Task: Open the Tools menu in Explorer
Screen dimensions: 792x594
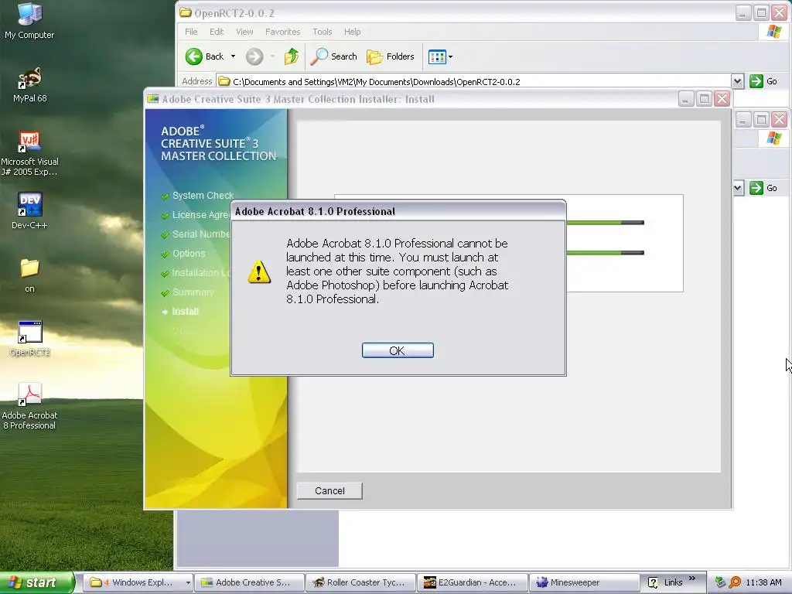Action: (323, 32)
